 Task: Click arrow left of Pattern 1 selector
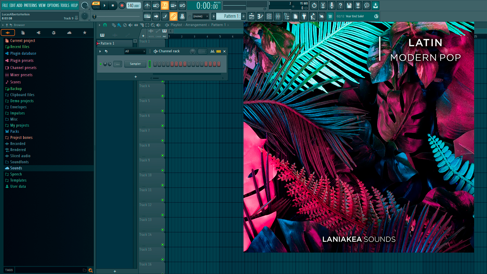point(214,16)
